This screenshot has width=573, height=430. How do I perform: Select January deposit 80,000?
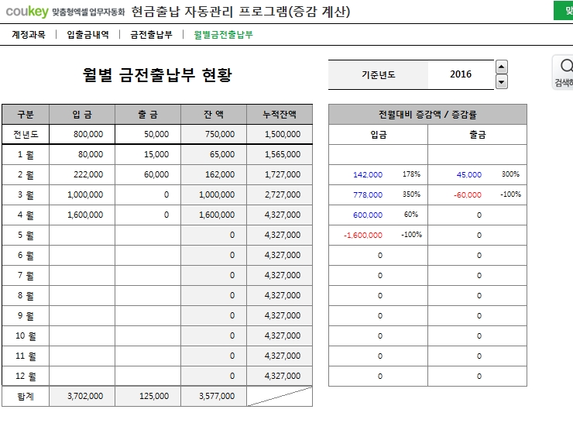(x=82, y=154)
